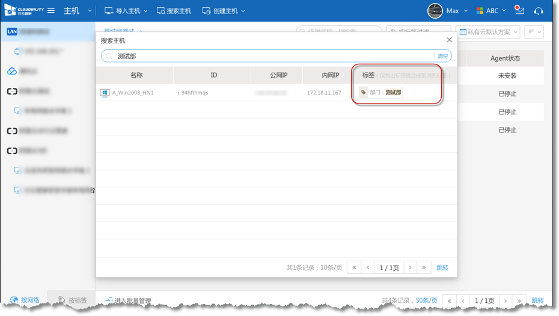
Task: Click the LAN network icon in sidebar
Action: (12, 31)
